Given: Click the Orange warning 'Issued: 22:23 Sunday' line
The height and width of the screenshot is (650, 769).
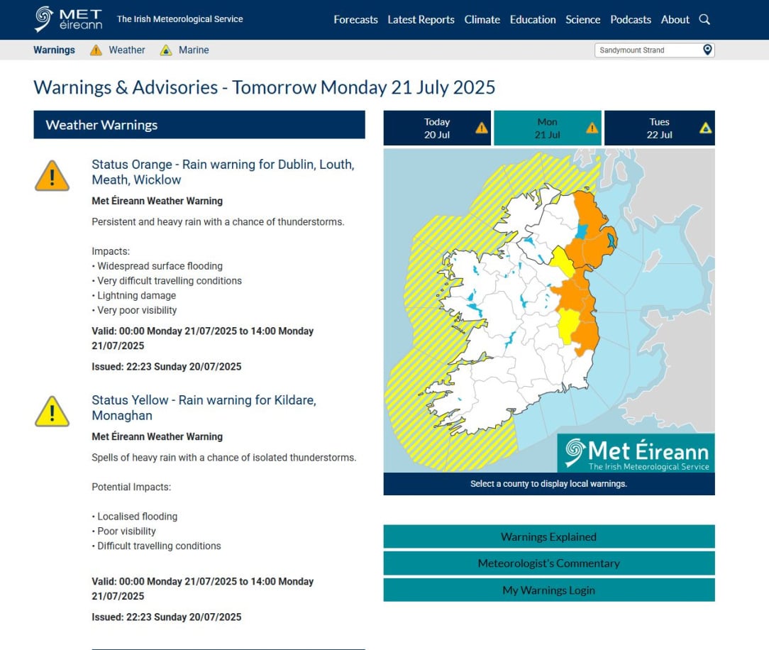Looking at the screenshot, I should (166, 366).
